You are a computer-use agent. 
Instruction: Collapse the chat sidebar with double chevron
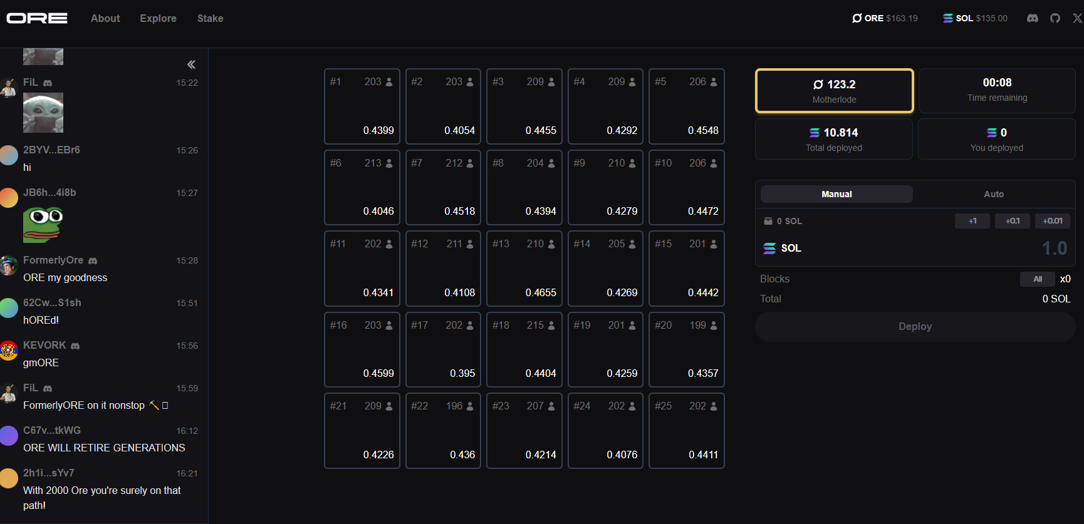191,64
